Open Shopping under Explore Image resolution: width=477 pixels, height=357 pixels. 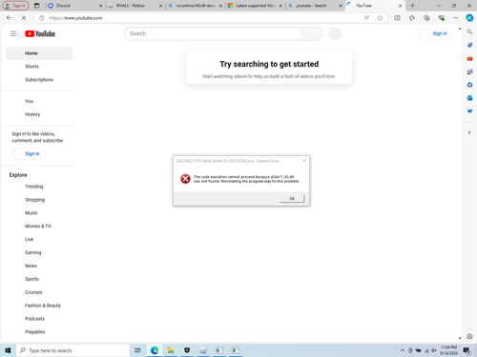[x=39, y=200]
